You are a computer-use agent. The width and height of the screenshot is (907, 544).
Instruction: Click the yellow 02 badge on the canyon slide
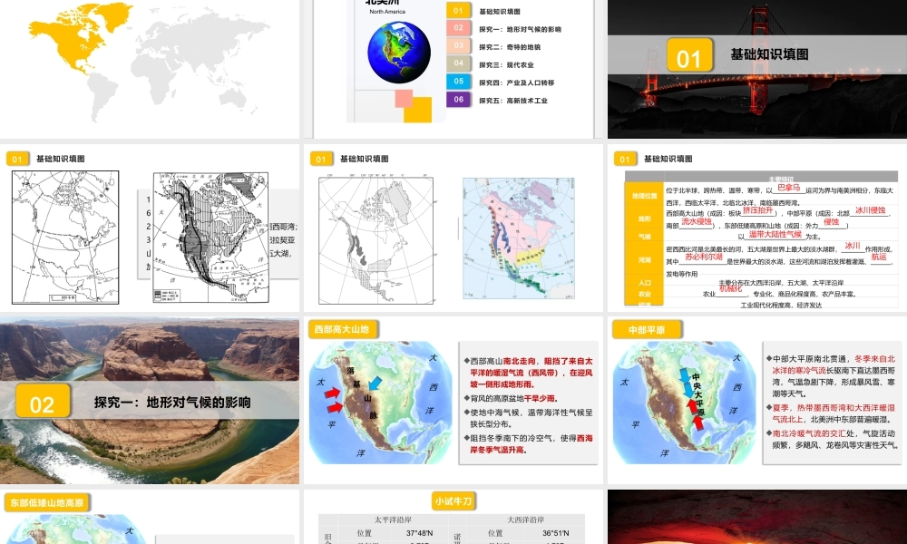[43, 403]
